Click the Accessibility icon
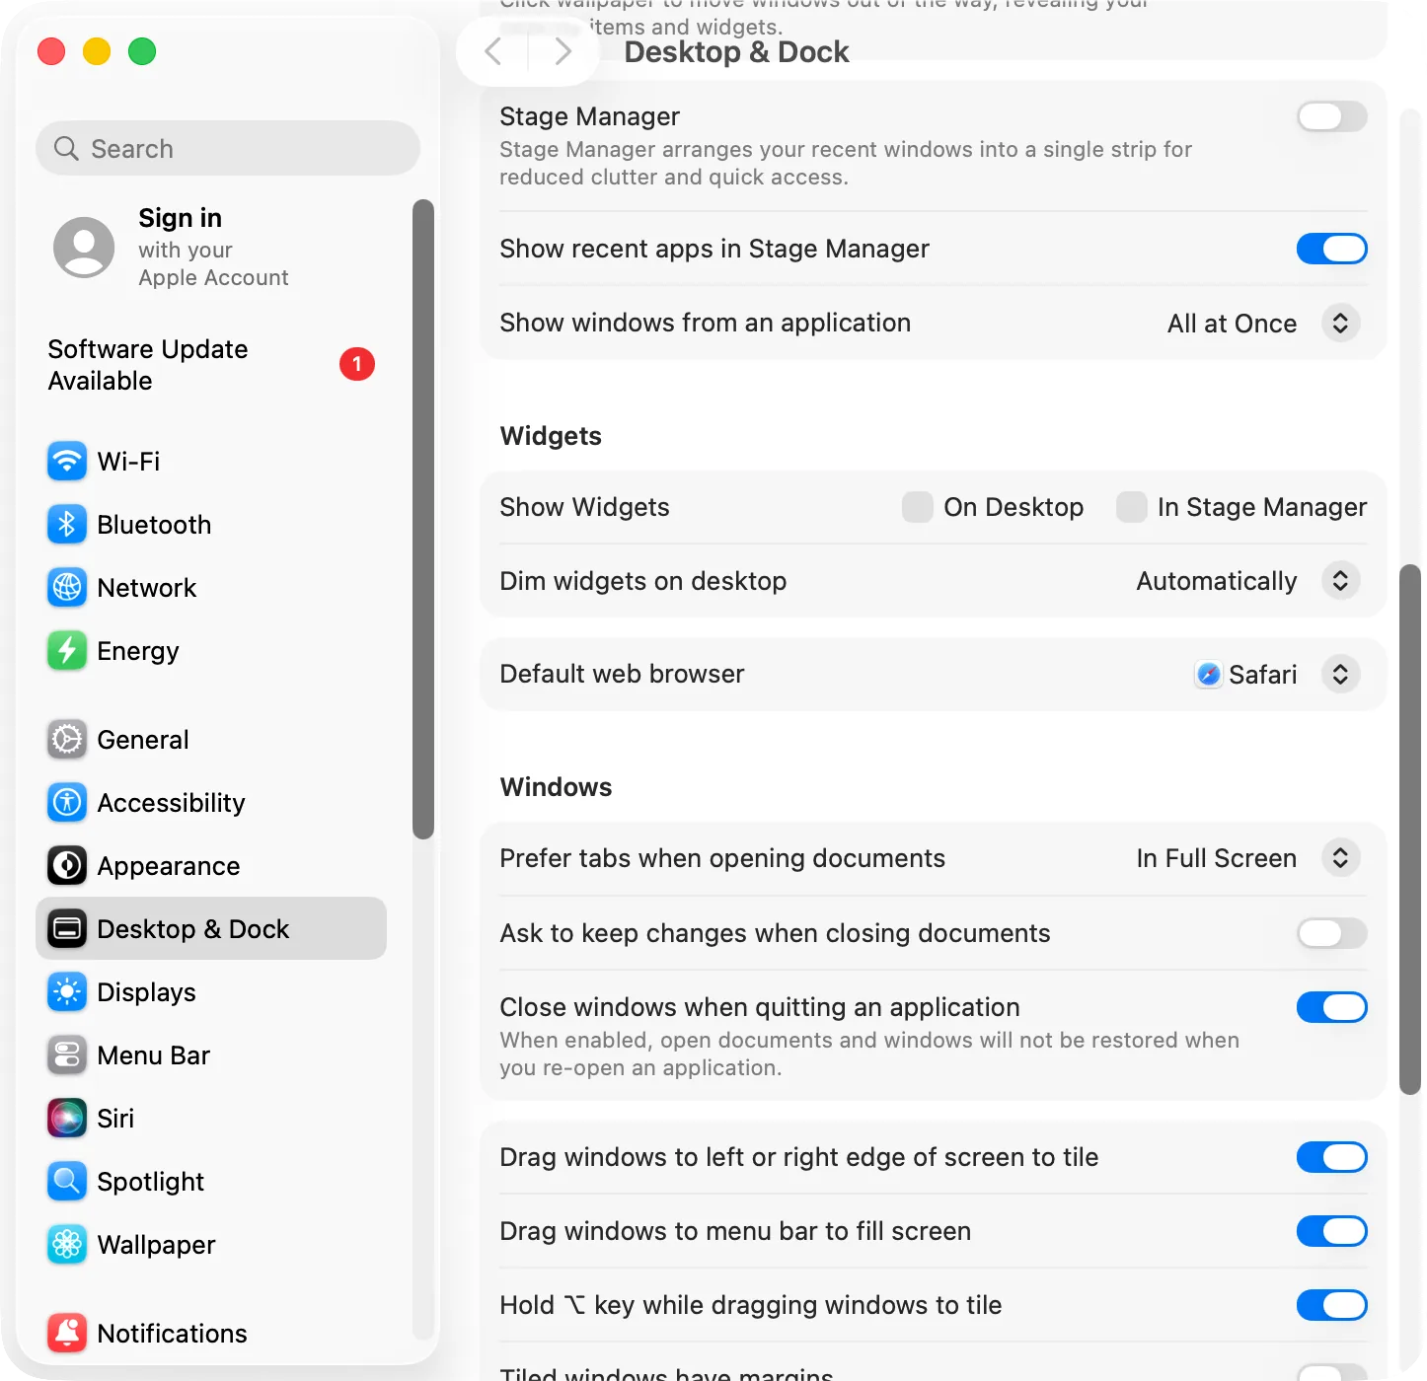This screenshot has height=1381, width=1427. coord(67,802)
